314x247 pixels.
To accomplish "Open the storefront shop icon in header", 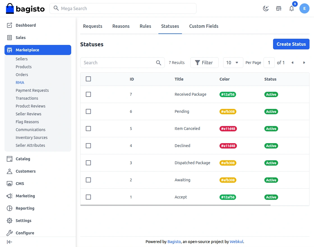I will (279, 8).
